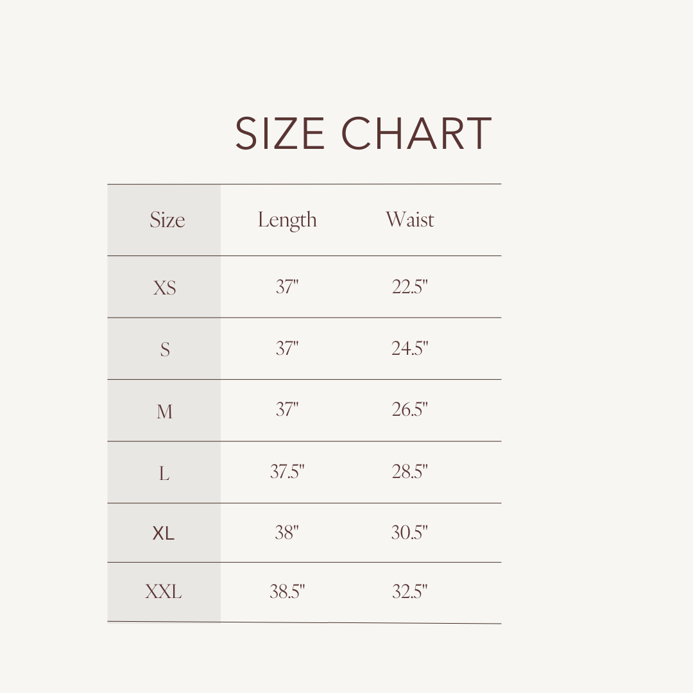Click the 30.5" waist value

coord(410,533)
